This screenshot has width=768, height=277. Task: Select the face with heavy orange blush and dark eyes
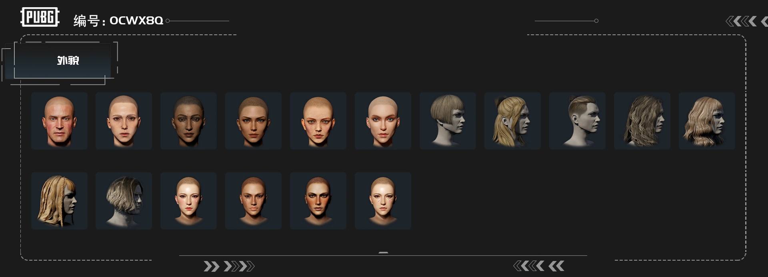[318, 201]
